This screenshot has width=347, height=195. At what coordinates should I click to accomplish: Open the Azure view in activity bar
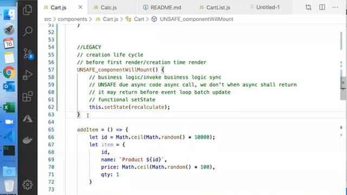tap(28, 119)
